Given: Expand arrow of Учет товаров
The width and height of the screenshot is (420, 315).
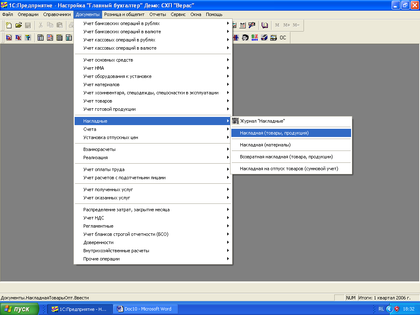Looking at the screenshot, I should click(x=228, y=101).
